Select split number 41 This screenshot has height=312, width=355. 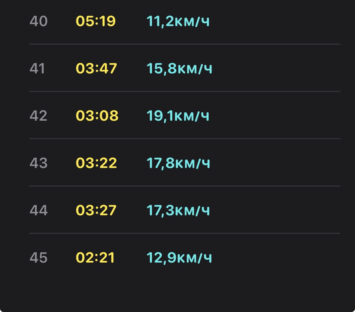[37, 69]
